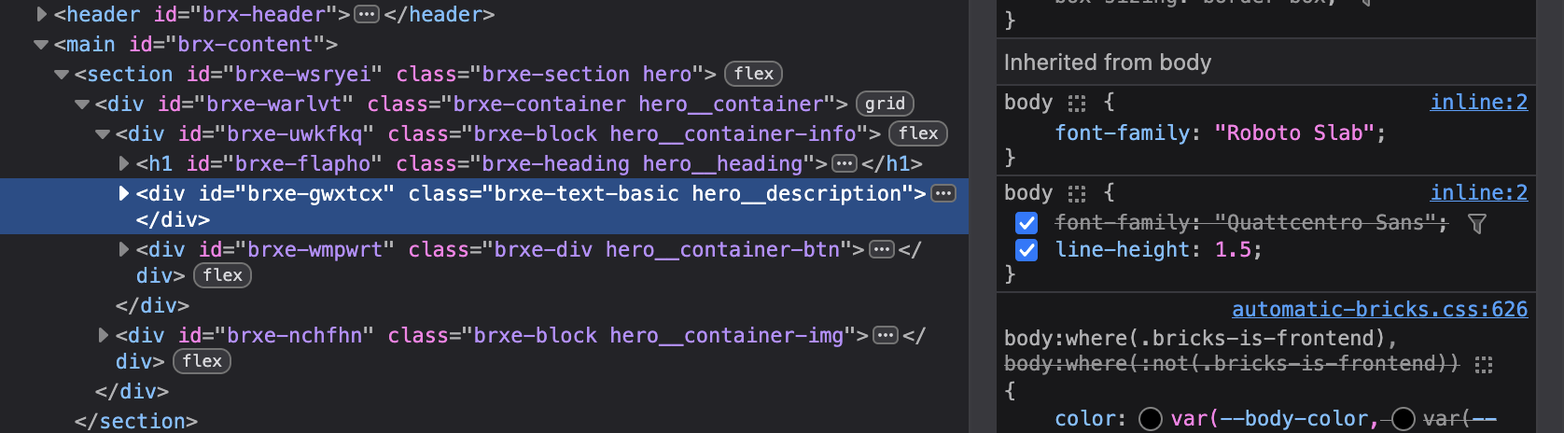This screenshot has height=433, width=1564.
Task: Expand the header brx-header element
Action: [x=41, y=14]
